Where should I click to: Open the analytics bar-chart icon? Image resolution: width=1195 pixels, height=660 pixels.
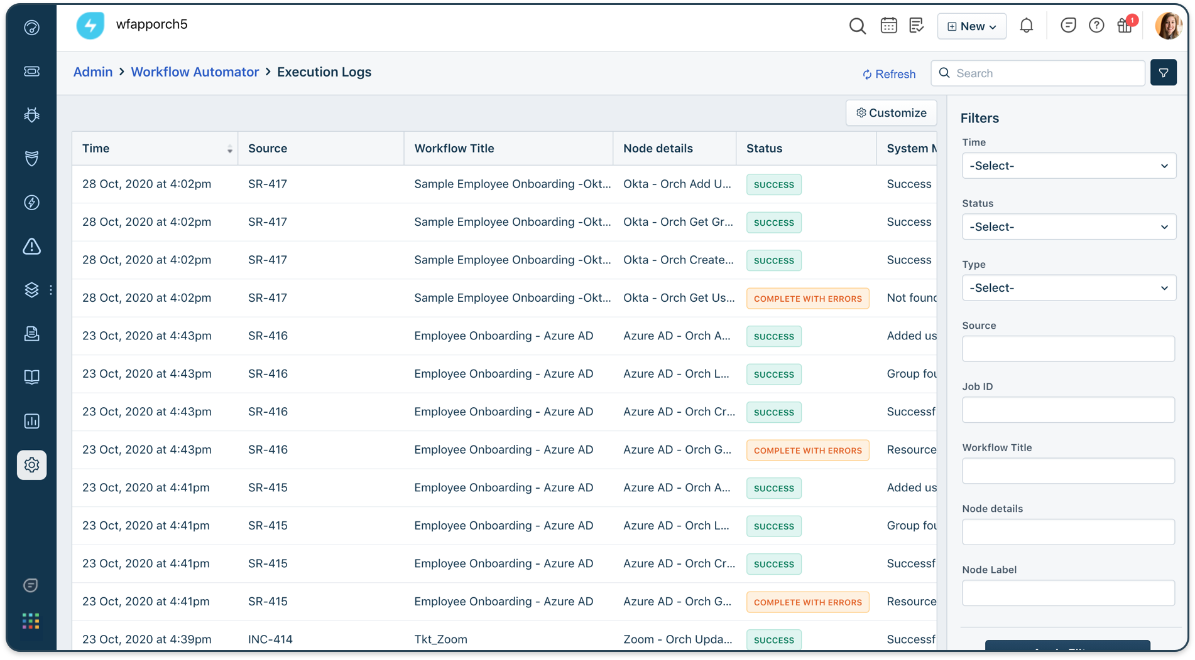click(31, 421)
